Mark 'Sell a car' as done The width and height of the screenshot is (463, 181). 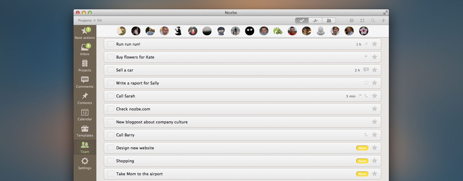tap(111, 70)
